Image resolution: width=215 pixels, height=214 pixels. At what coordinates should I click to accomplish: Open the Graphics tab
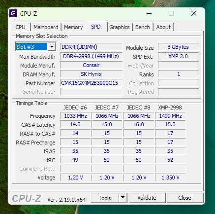pyautogui.click(x=120, y=27)
